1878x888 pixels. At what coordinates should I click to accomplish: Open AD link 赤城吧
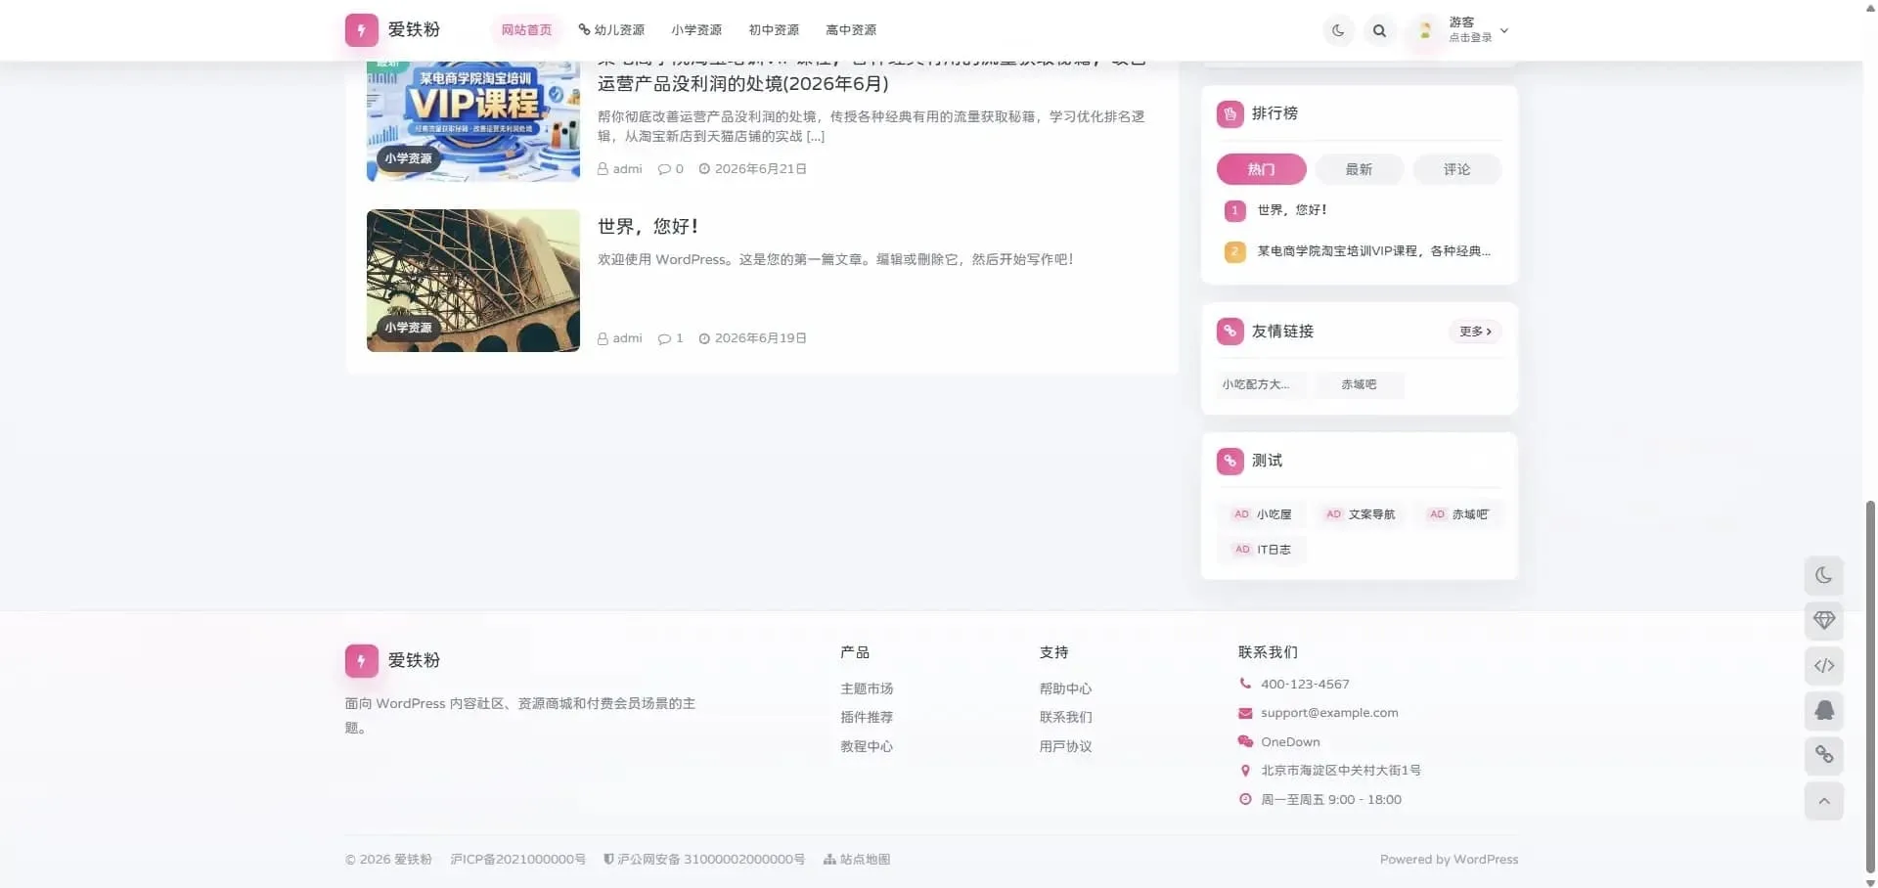pos(1458,513)
